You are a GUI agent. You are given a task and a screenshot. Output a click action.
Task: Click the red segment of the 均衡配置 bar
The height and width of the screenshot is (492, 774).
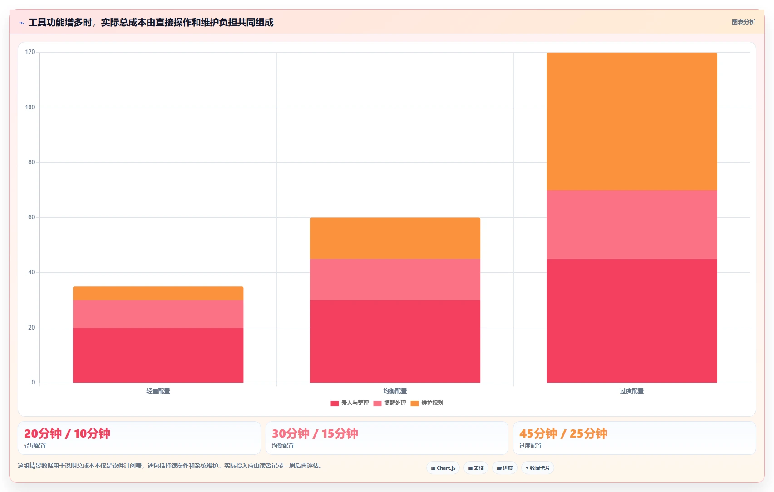point(395,341)
